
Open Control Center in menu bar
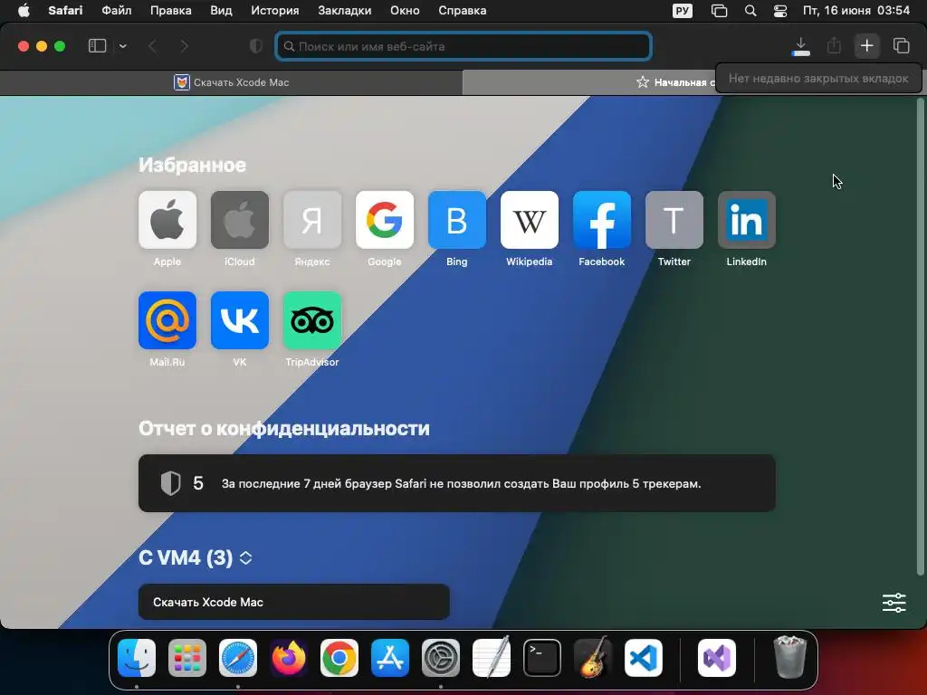point(780,11)
